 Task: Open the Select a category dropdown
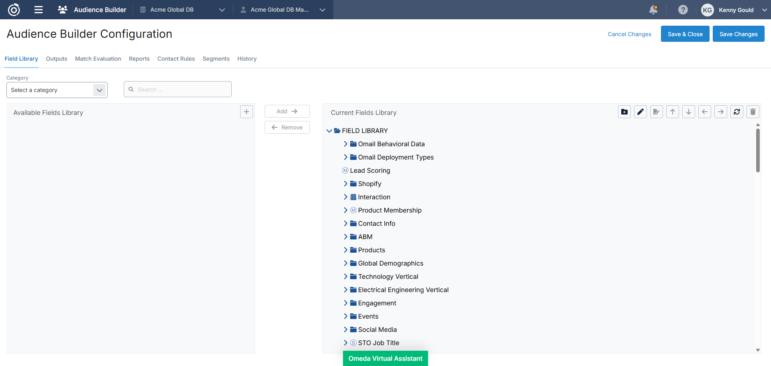[57, 90]
